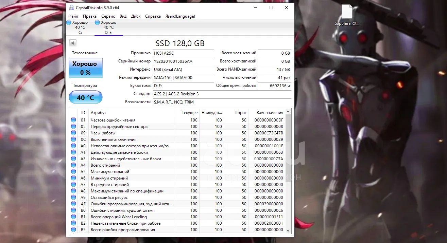Click the Атрибут column header
Screen dimensions: 447x243
[132, 112]
